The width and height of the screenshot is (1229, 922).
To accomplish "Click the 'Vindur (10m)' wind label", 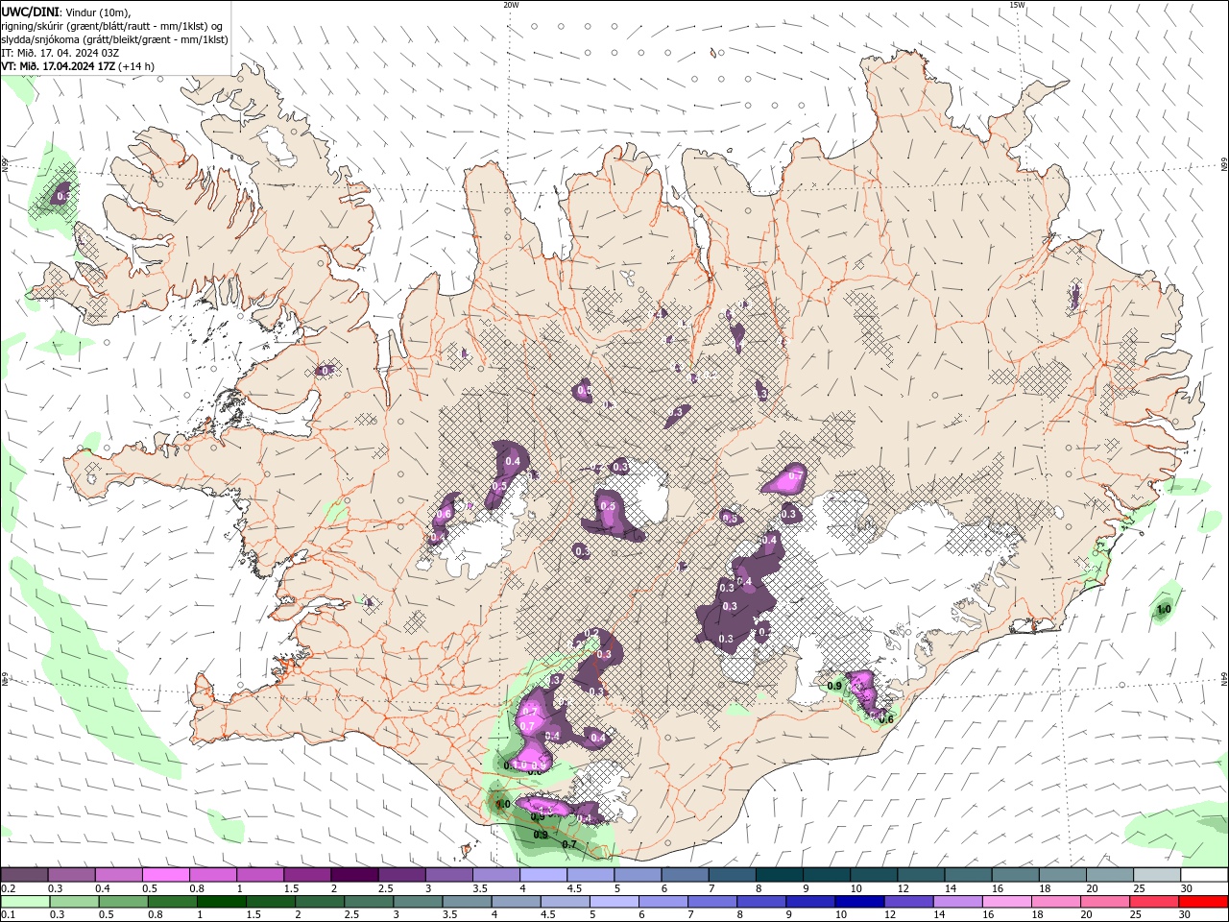I will coord(98,12).
